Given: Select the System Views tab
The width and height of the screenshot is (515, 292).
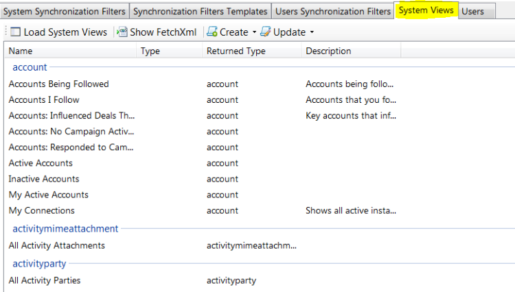Looking at the screenshot, I should click(426, 10).
